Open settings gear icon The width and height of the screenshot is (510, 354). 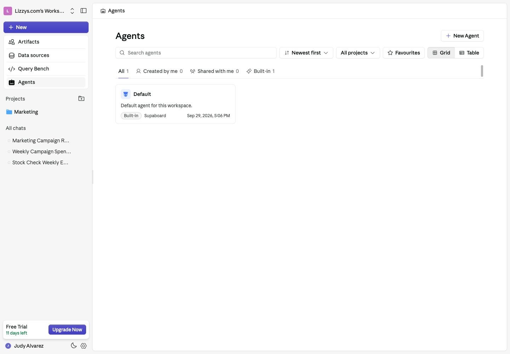click(84, 346)
